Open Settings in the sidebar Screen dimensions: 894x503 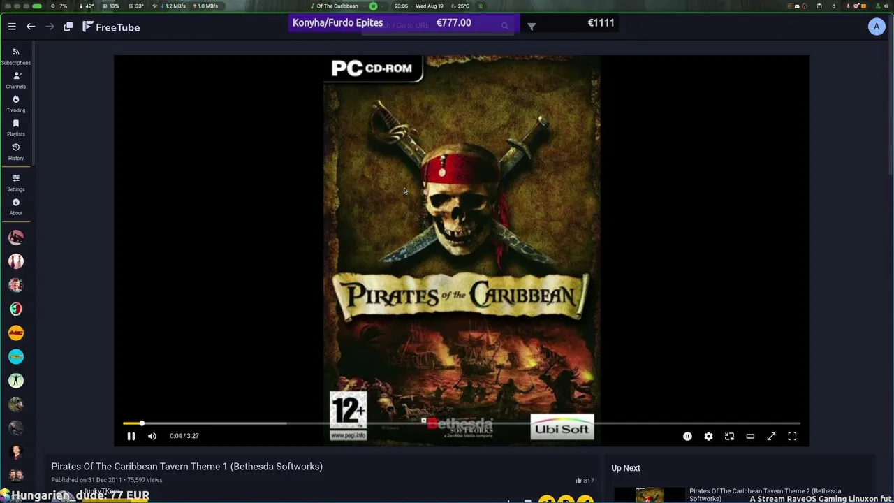16,183
